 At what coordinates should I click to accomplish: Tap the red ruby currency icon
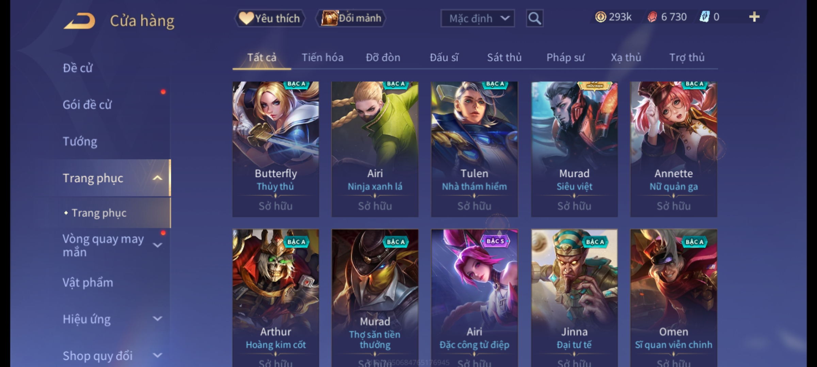[x=652, y=17]
